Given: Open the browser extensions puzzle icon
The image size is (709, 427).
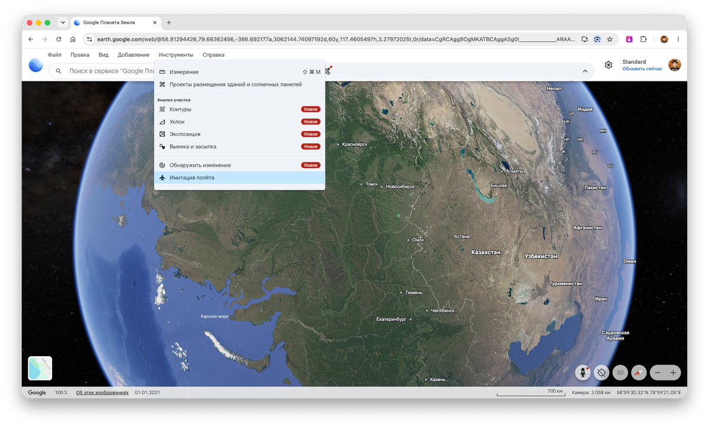Looking at the screenshot, I should pos(643,40).
